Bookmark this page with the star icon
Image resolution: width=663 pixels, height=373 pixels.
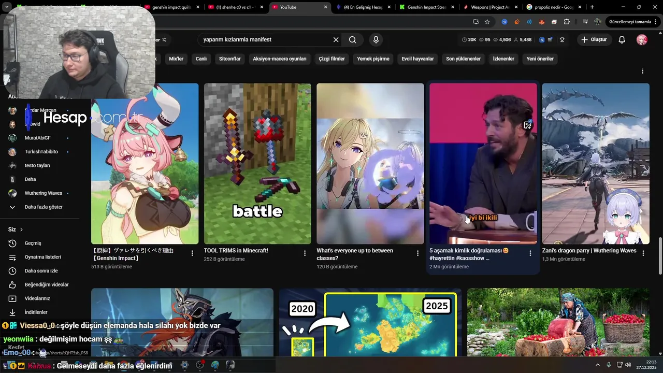pyautogui.click(x=487, y=22)
